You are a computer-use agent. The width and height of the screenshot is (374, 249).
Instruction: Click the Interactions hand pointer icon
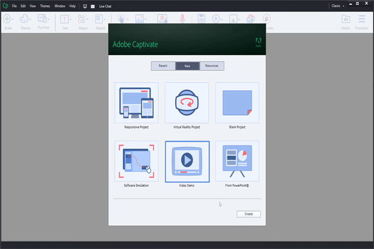tap(121, 19)
